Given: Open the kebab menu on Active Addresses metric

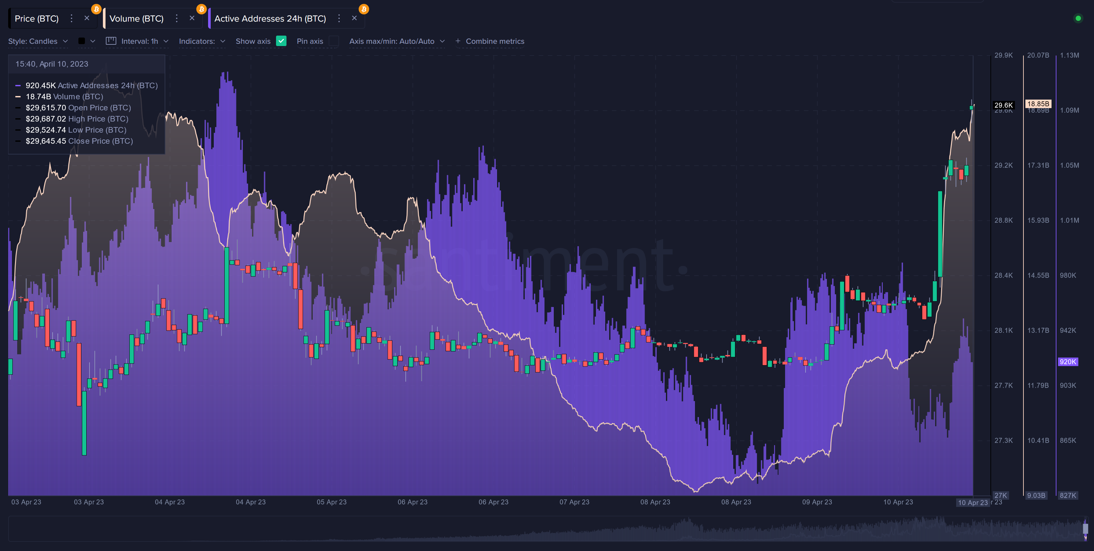Looking at the screenshot, I should point(339,19).
